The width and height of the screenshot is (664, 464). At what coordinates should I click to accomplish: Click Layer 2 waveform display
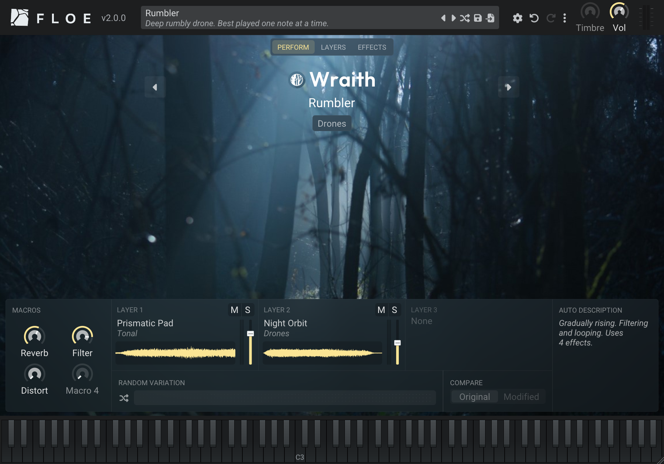(322, 353)
